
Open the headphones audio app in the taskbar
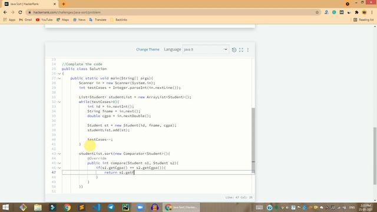155,207
